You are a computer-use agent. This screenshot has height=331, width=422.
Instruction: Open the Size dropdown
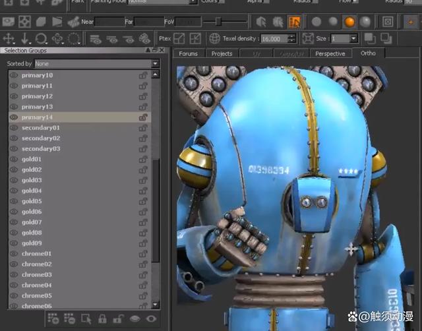click(353, 39)
